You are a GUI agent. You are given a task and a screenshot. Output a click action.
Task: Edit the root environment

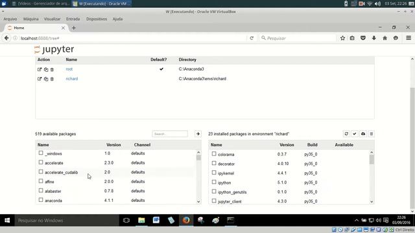point(40,69)
